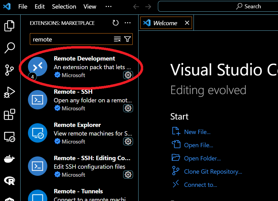Refresh the extensions marketplace list
Image resolution: width=278 pixels, height=201 pixels.
(116, 23)
